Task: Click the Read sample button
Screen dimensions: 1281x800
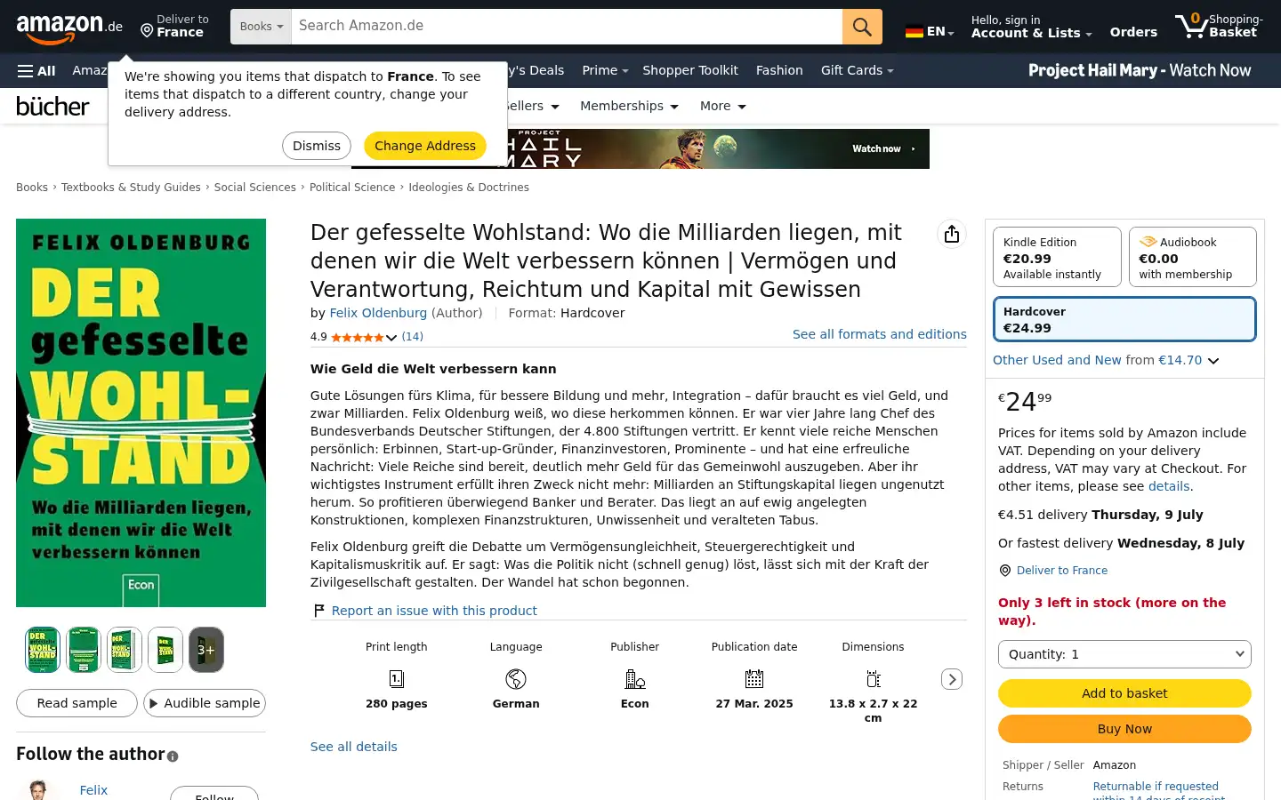Action: point(77,703)
